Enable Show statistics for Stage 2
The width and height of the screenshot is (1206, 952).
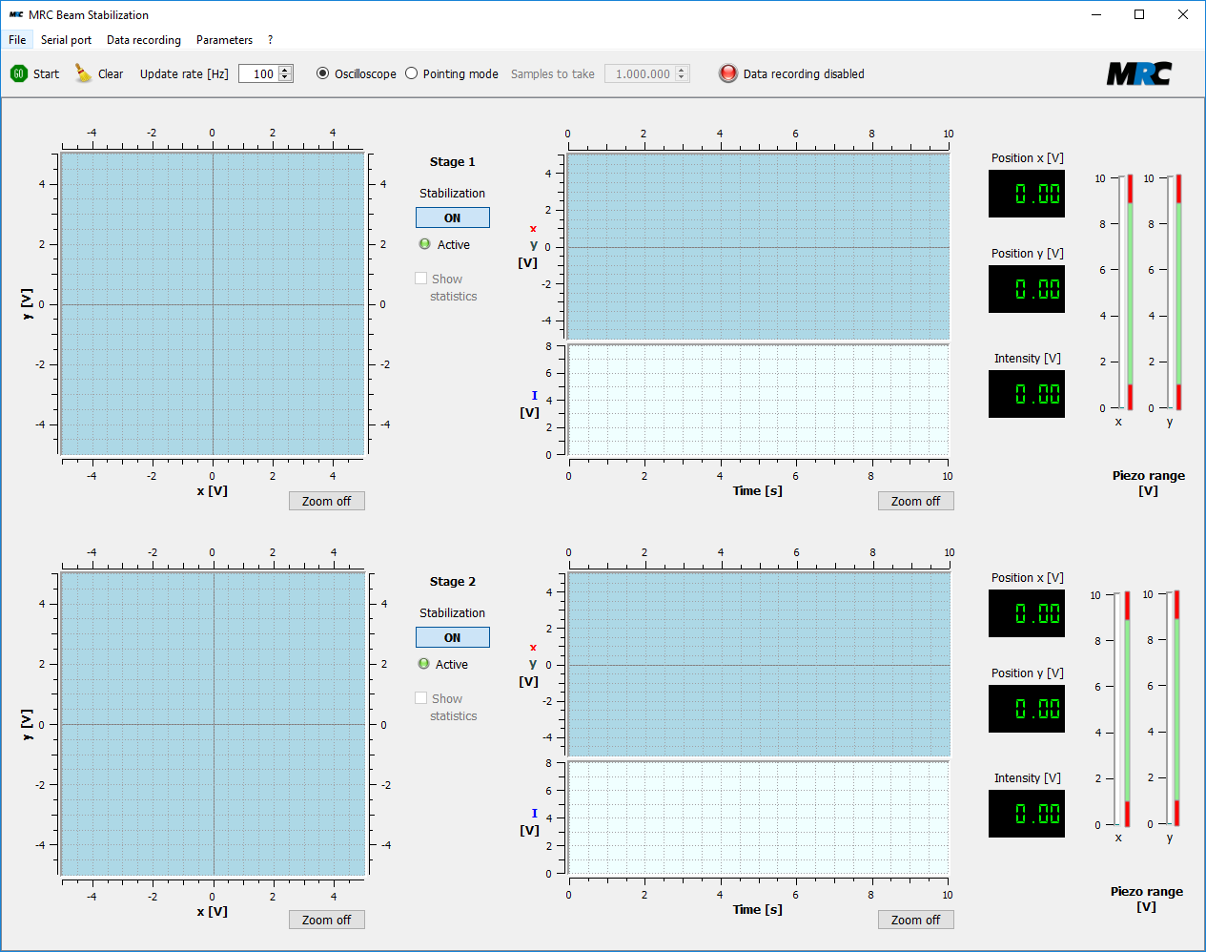tap(420, 697)
